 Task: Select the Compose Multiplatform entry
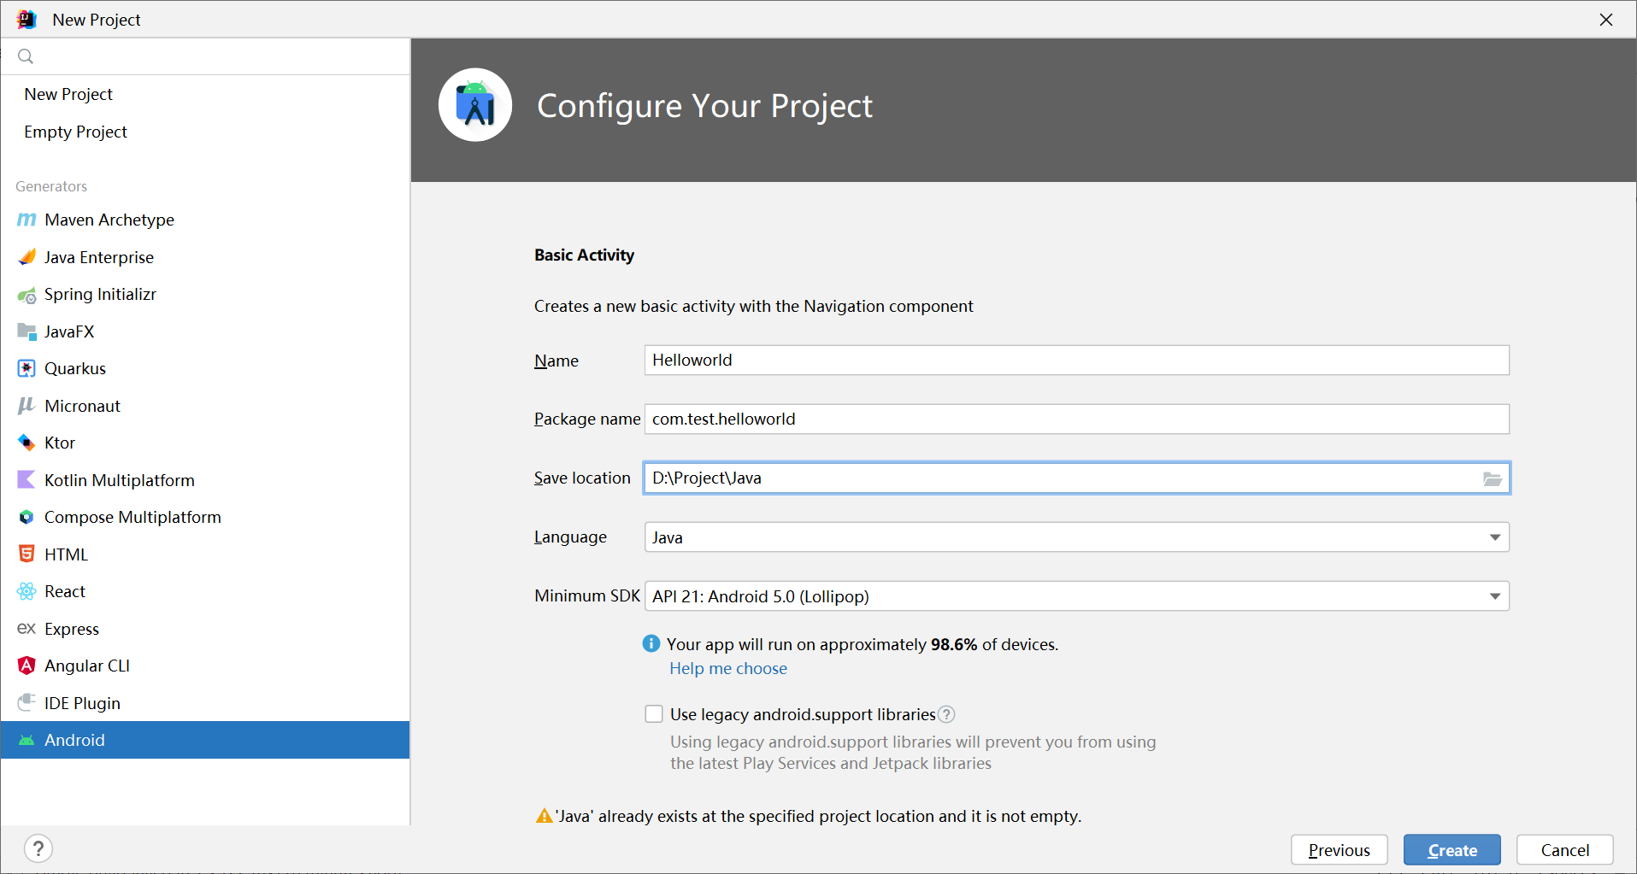(x=205, y=517)
